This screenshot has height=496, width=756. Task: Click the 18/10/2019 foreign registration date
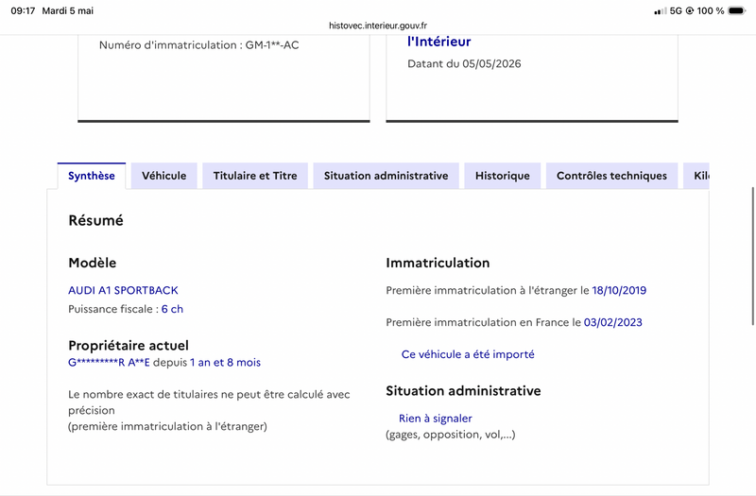pyautogui.click(x=619, y=290)
